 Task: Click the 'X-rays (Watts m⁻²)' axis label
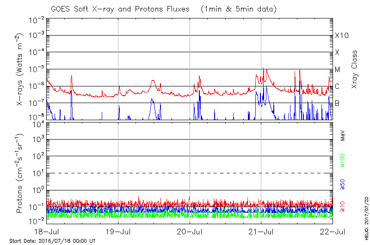(x=20, y=69)
